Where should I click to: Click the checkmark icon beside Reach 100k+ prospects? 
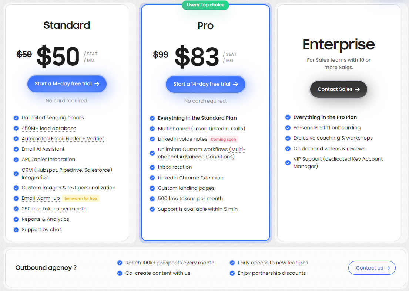click(x=120, y=263)
